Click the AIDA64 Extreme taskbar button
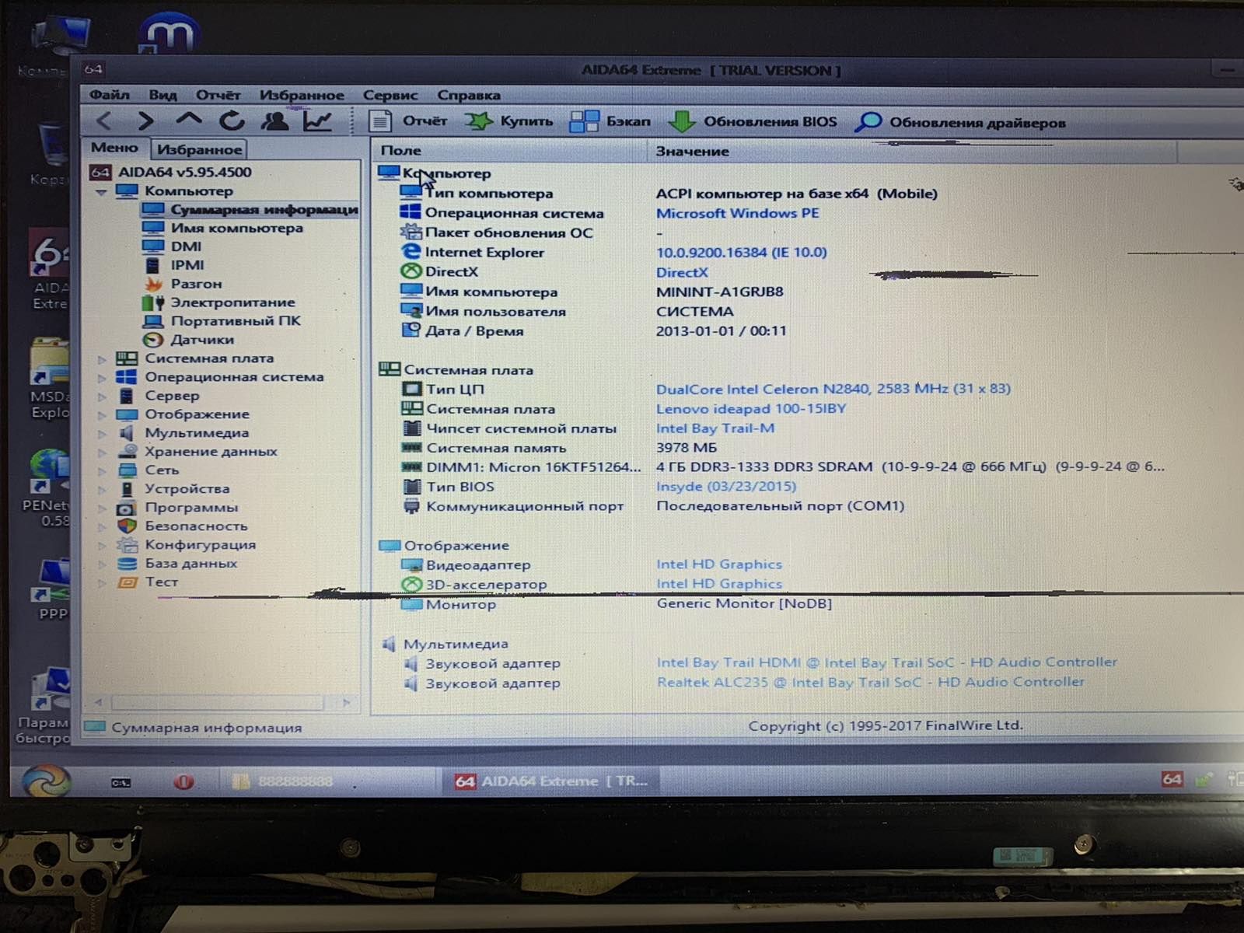The height and width of the screenshot is (933, 1244). click(550, 781)
